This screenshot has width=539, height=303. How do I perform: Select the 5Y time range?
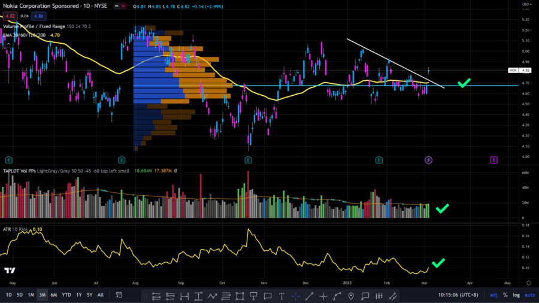click(x=89, y=295)
